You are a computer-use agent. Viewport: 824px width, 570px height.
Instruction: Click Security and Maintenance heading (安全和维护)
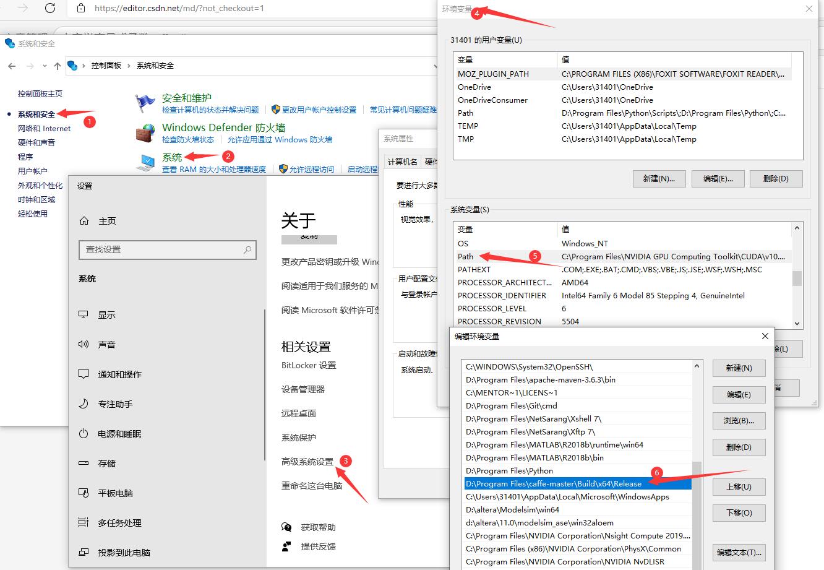tap(187, 98)
